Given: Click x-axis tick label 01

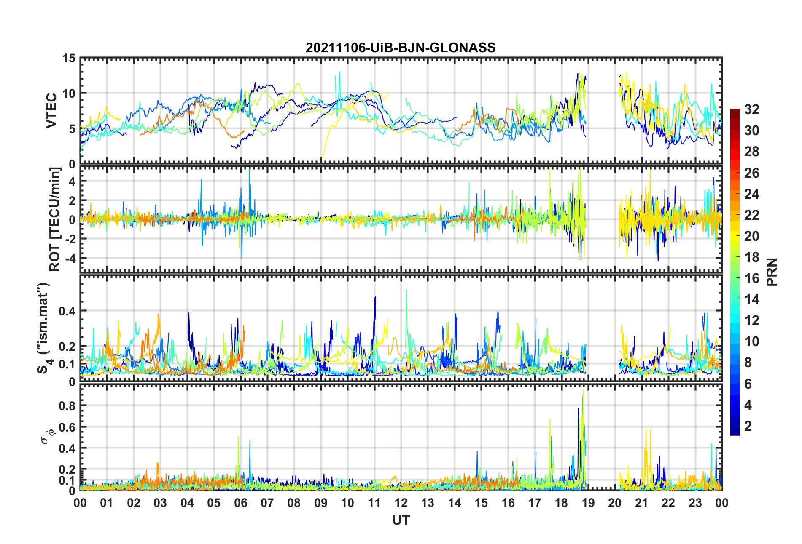Looking at the screenshot, I should pyautogui.click(x=107, y=503).
